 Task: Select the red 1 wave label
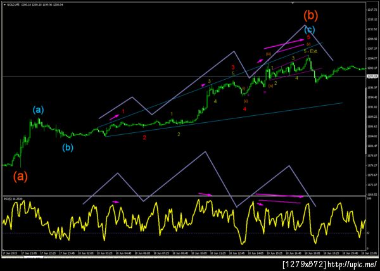(x=123, y=111)
